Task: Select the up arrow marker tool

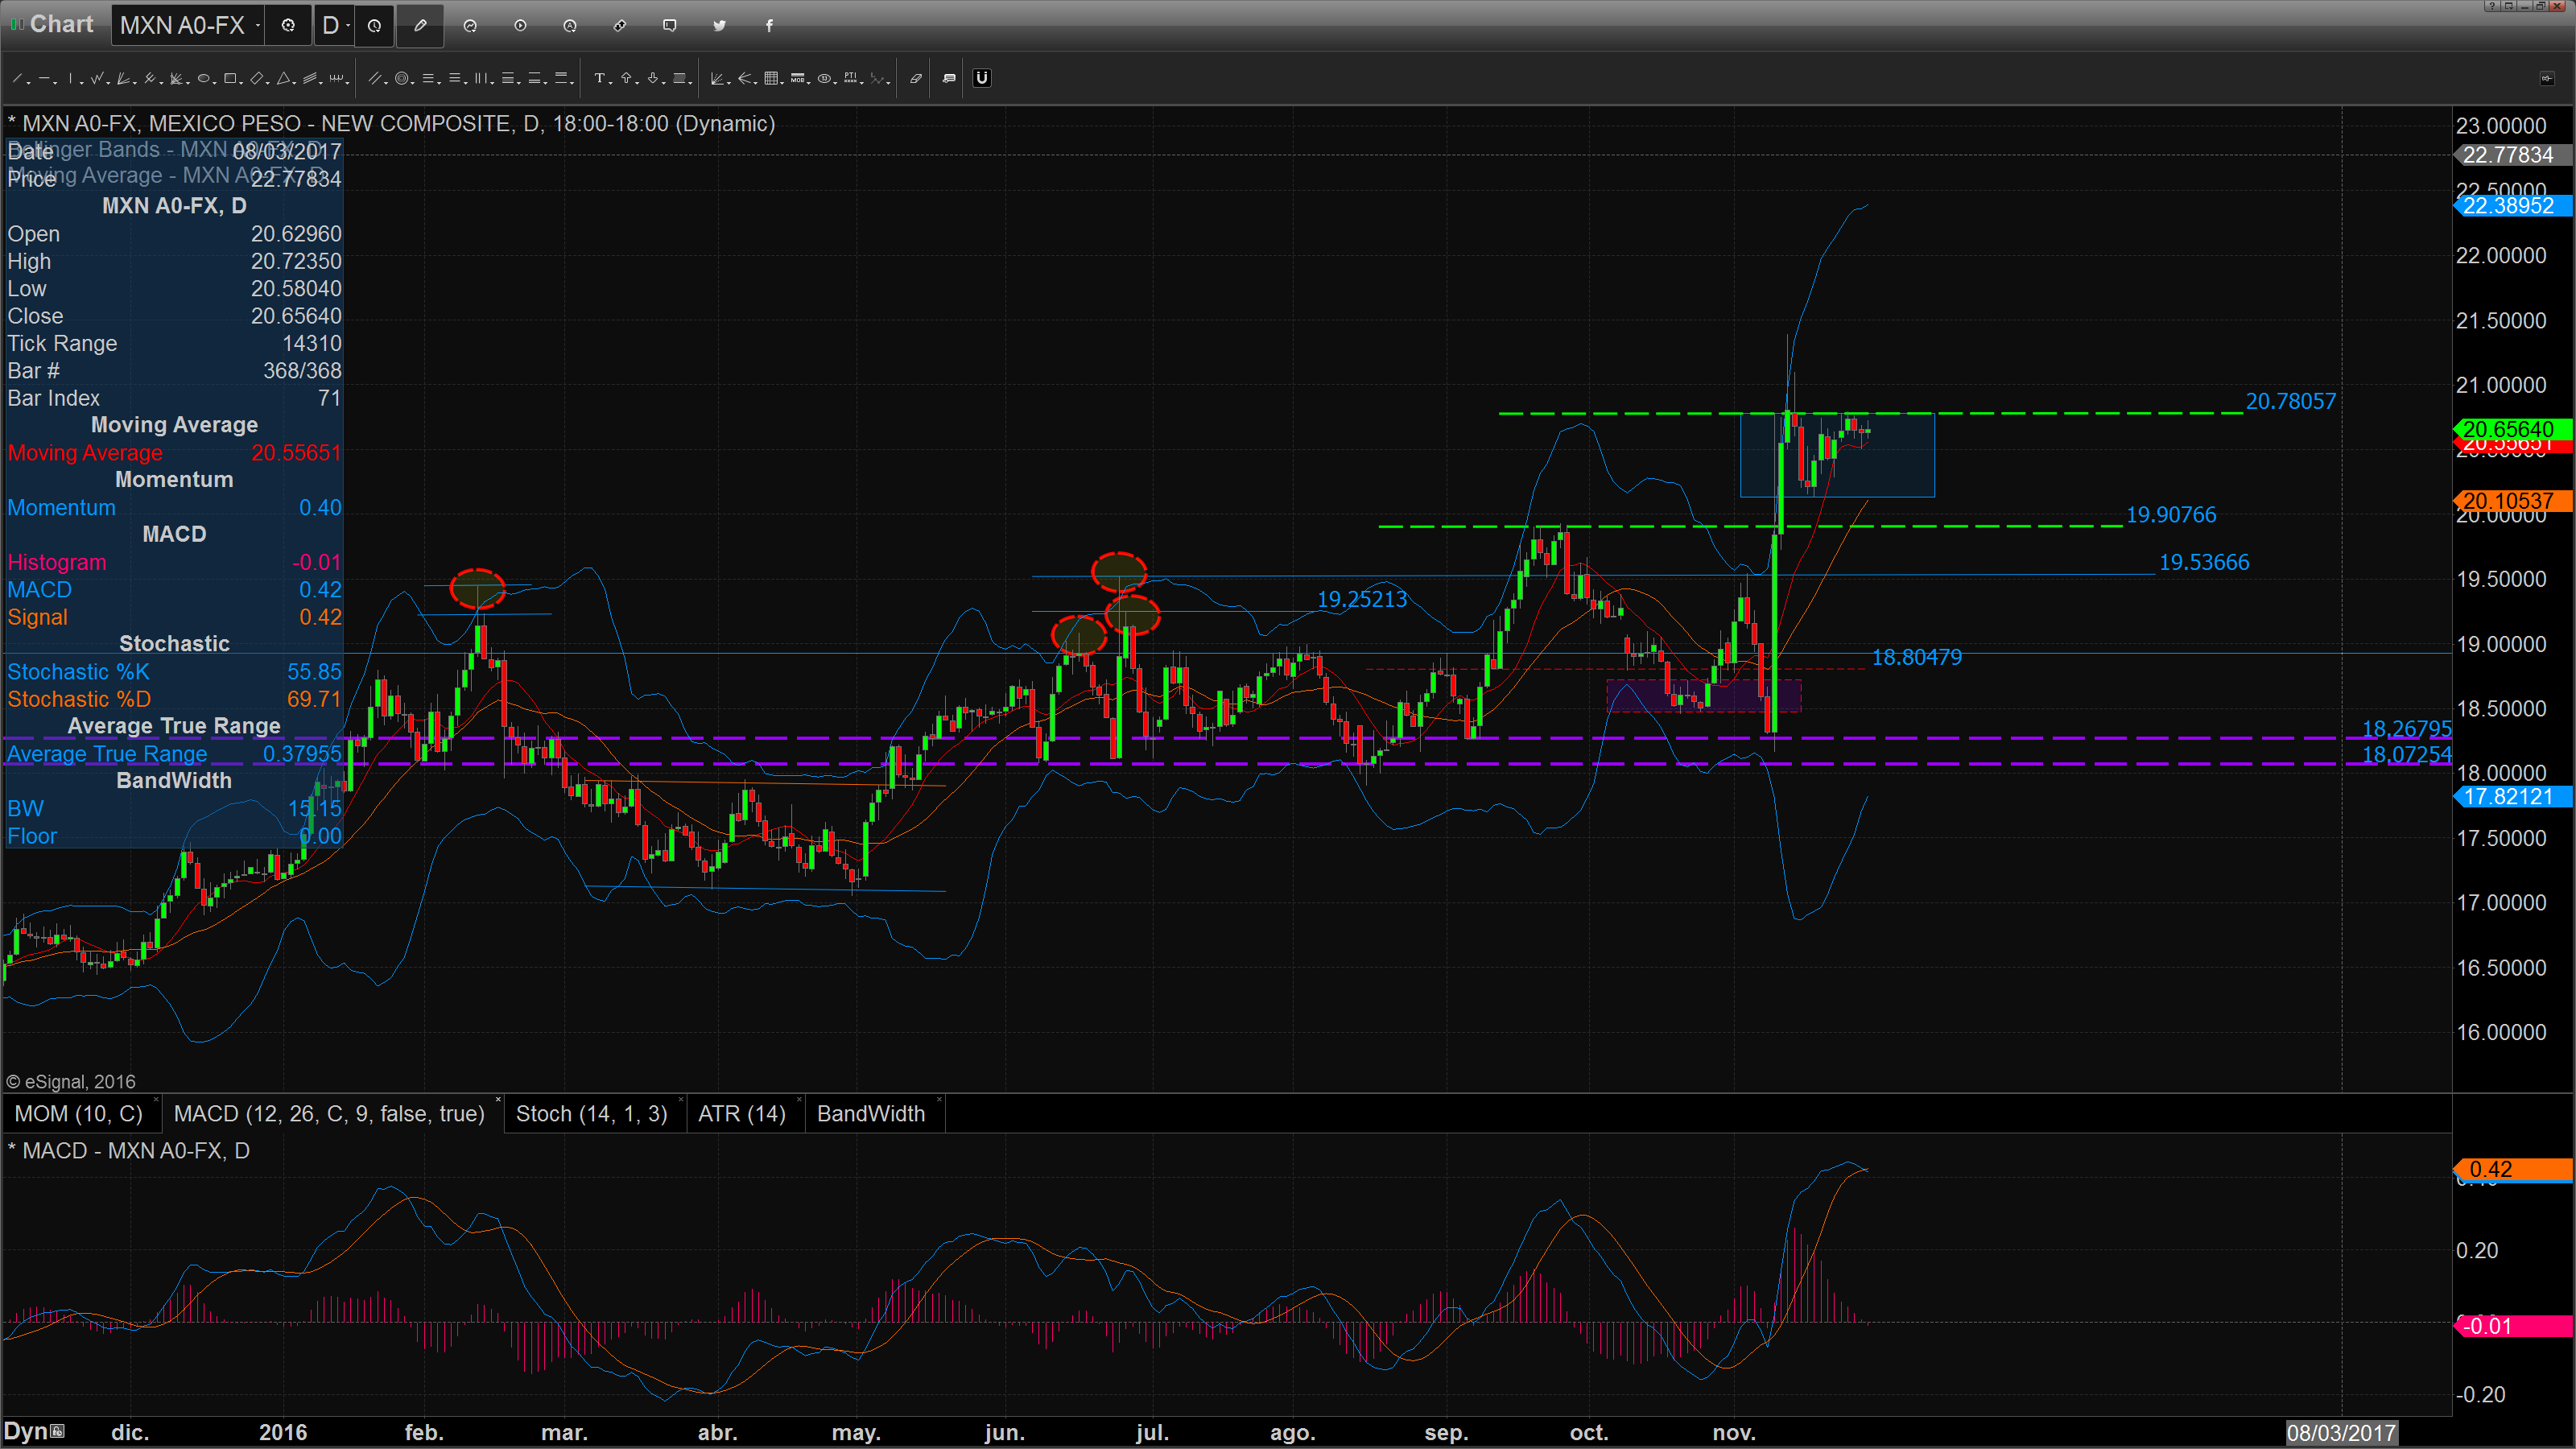Action: click(x=626, y=78)
